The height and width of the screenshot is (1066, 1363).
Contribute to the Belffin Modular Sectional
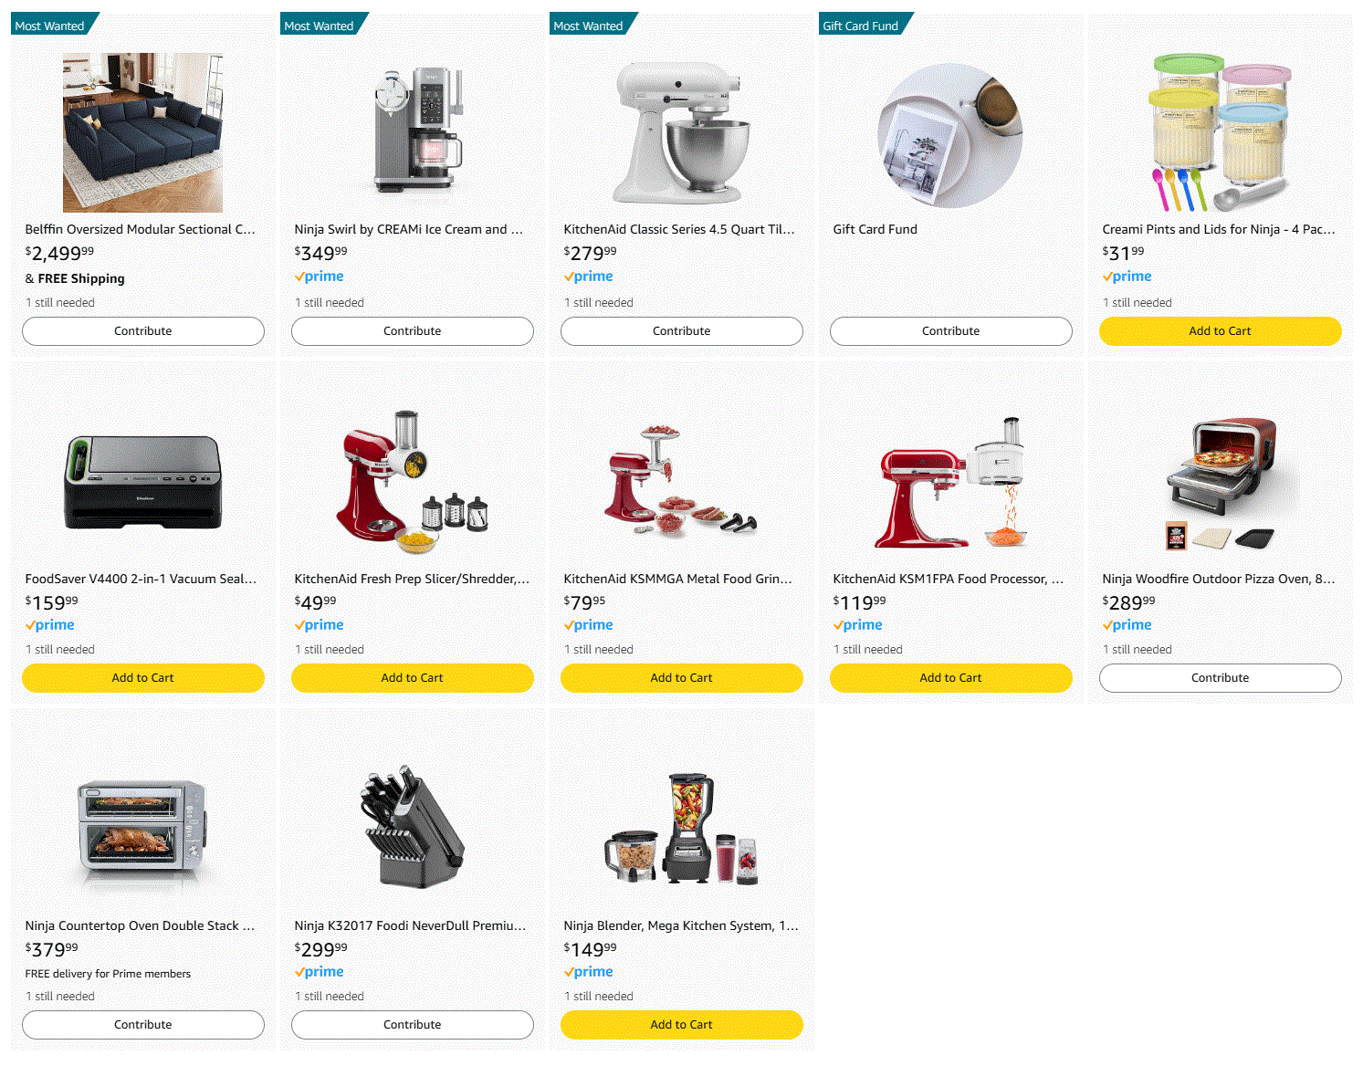tap(143, 331)
